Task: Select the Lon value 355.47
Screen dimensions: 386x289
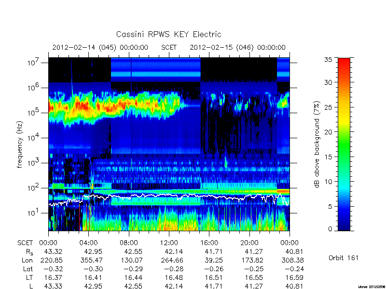Action: (x=91, y=260)
